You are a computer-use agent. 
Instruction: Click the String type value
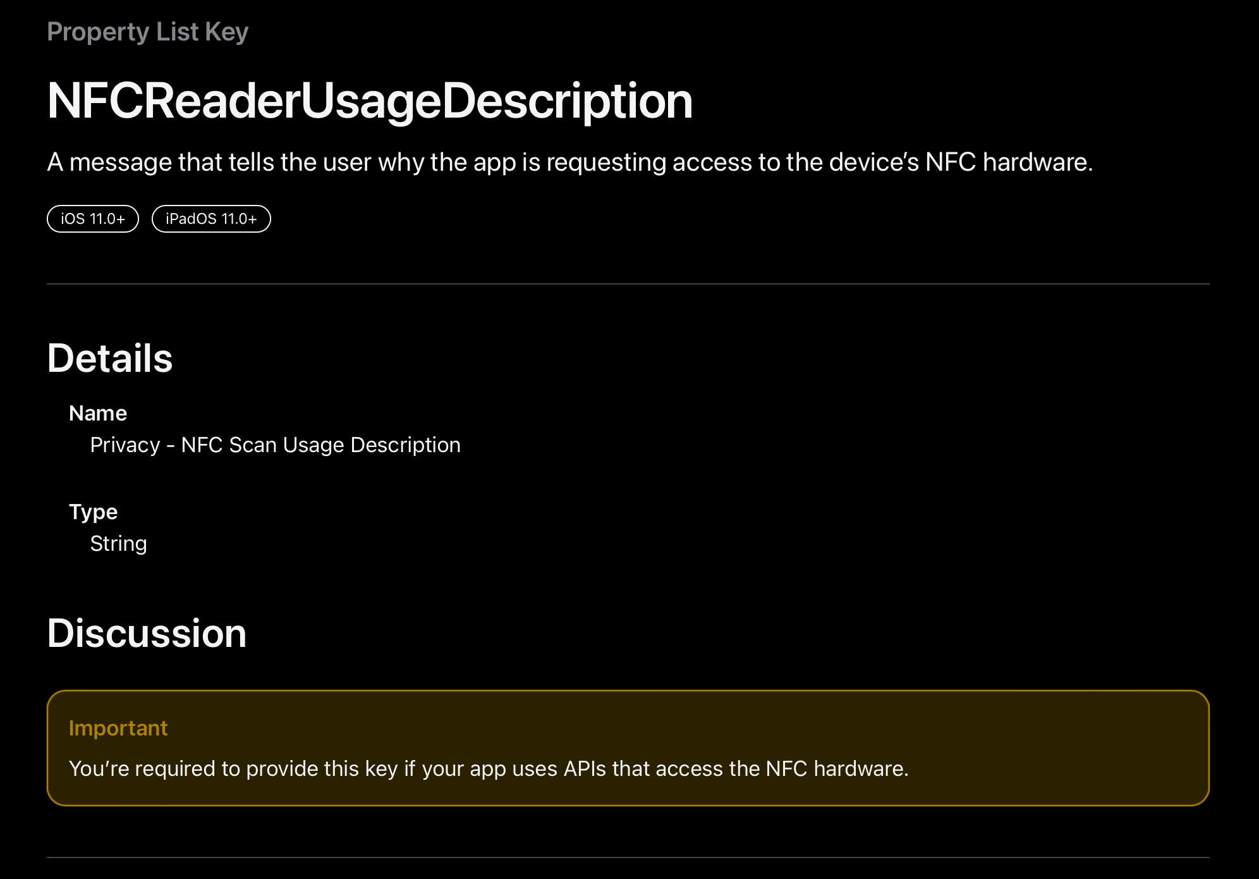click(x=118, y=544)
